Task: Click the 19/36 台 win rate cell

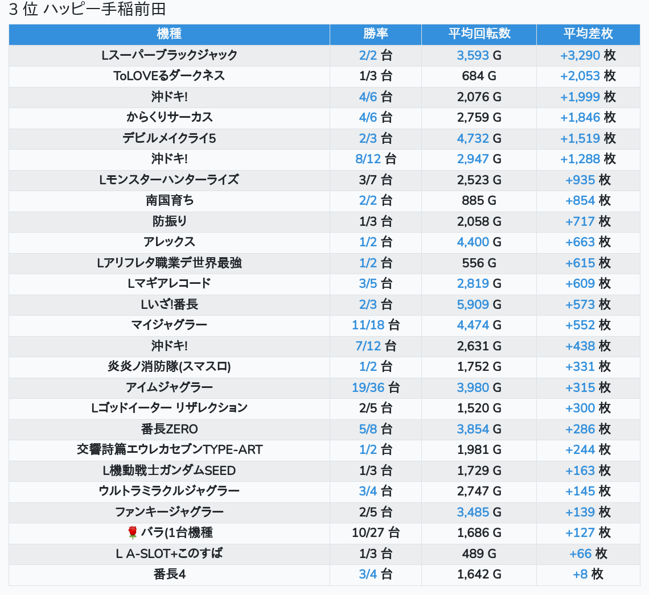Action: point(375,387)
